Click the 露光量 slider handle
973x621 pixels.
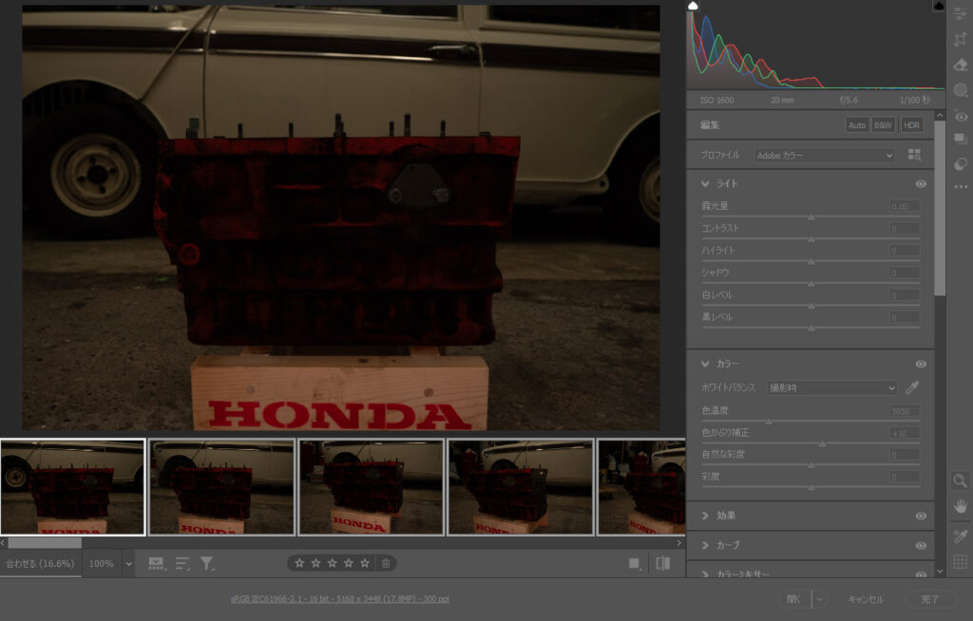[811, 217]
